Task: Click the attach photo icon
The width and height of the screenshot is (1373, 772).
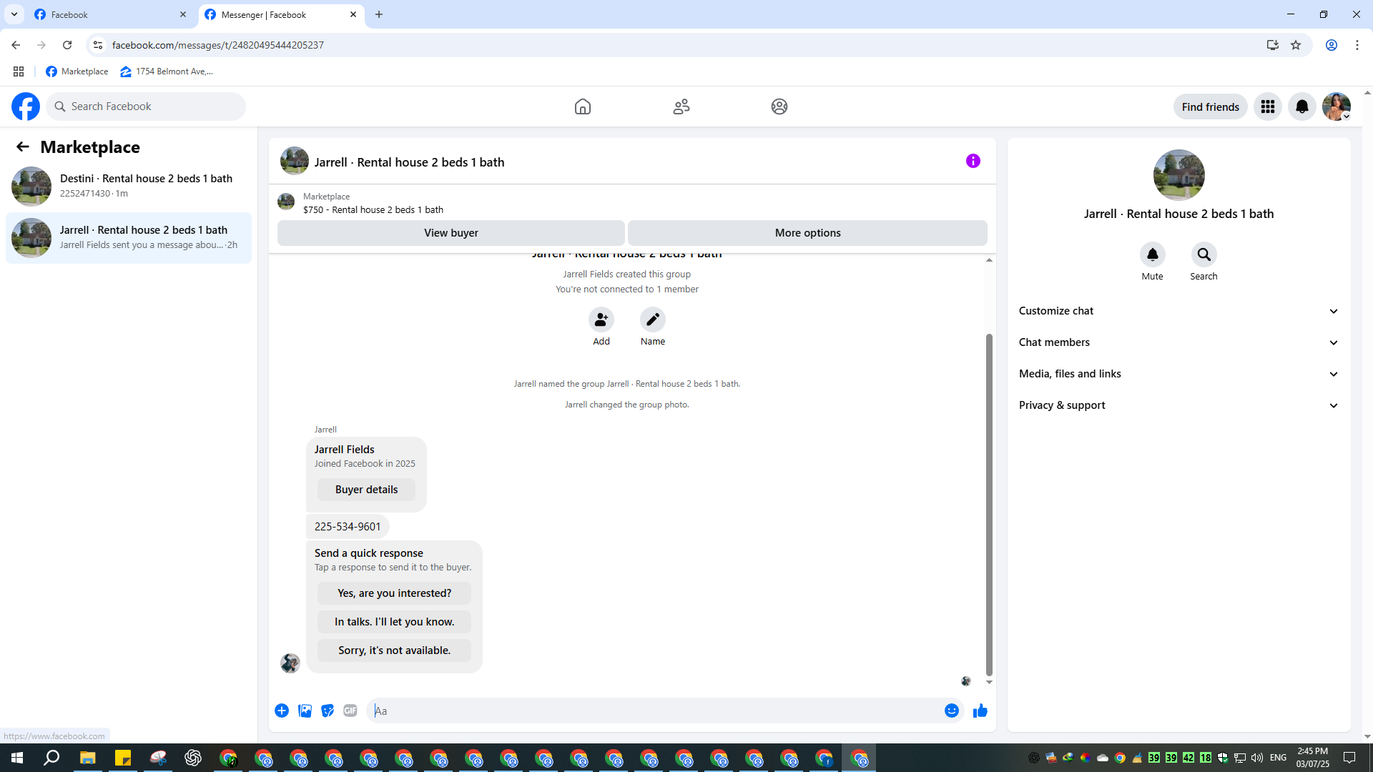Action: [x=305, y=711]
